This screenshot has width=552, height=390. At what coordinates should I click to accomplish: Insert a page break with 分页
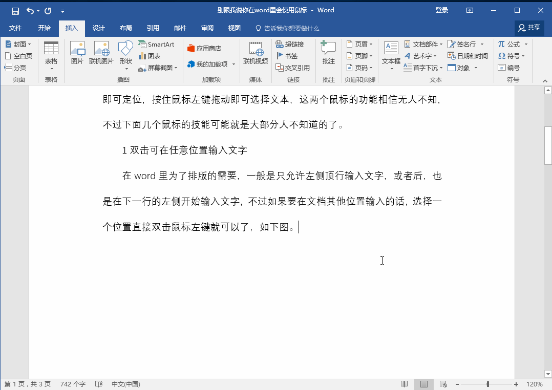15,68
